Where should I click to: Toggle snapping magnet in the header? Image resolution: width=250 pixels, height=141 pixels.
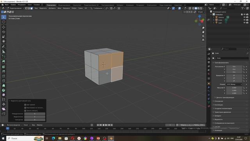[111, 8]
